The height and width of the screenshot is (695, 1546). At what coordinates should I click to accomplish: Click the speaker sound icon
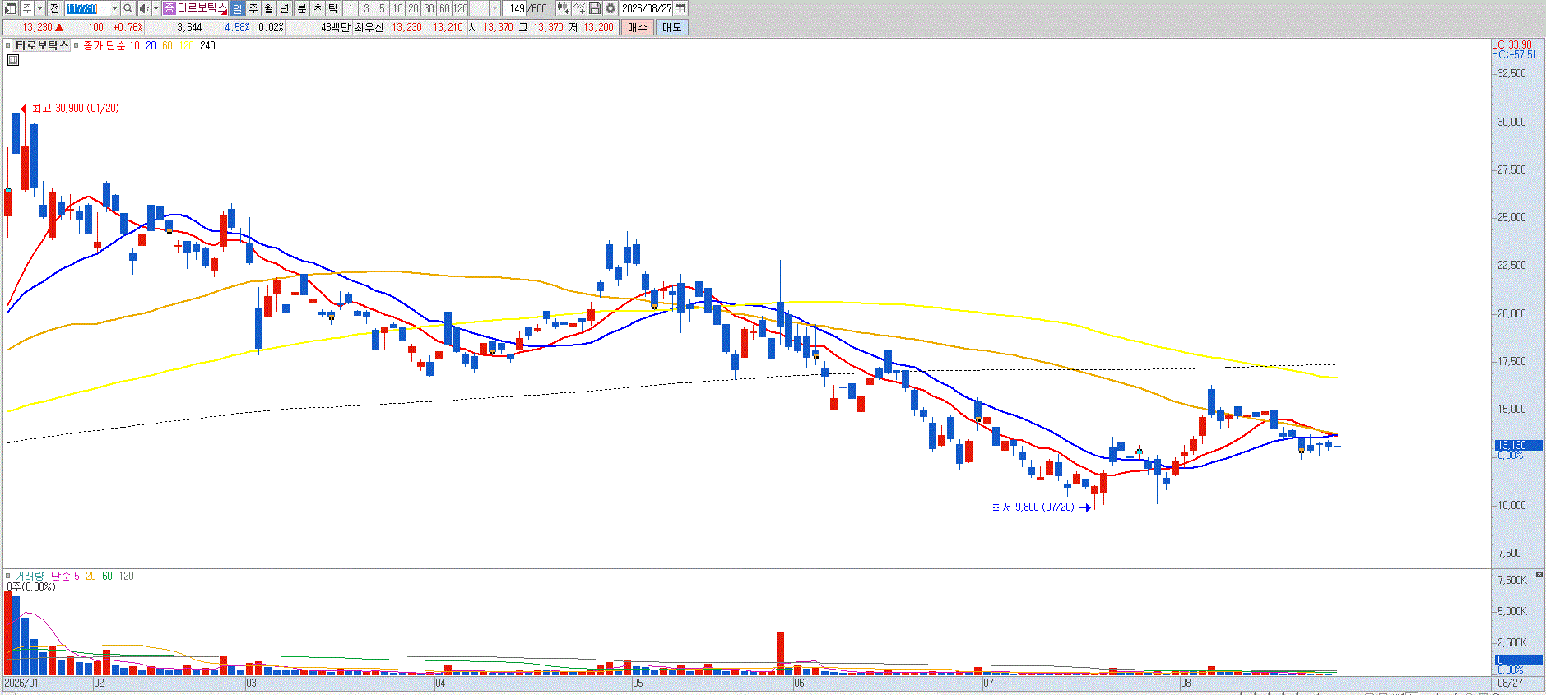tap(144, 8)
